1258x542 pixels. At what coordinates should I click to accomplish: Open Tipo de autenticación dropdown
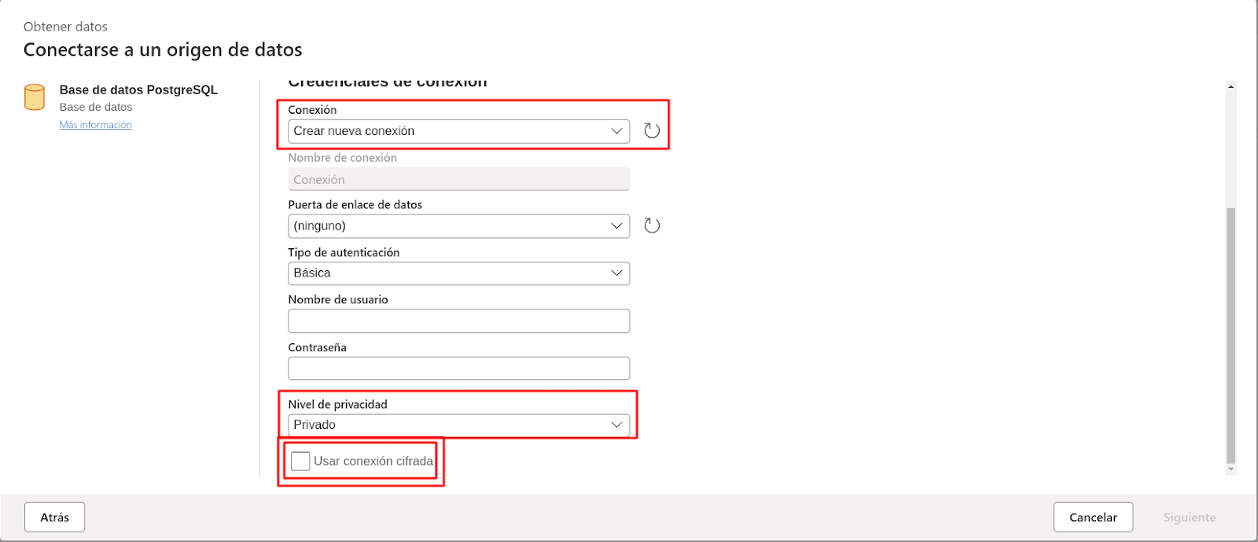458,273
